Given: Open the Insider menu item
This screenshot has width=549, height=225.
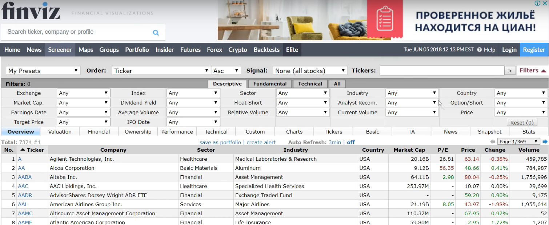Looking at the screenshot, I should (165, 50).
